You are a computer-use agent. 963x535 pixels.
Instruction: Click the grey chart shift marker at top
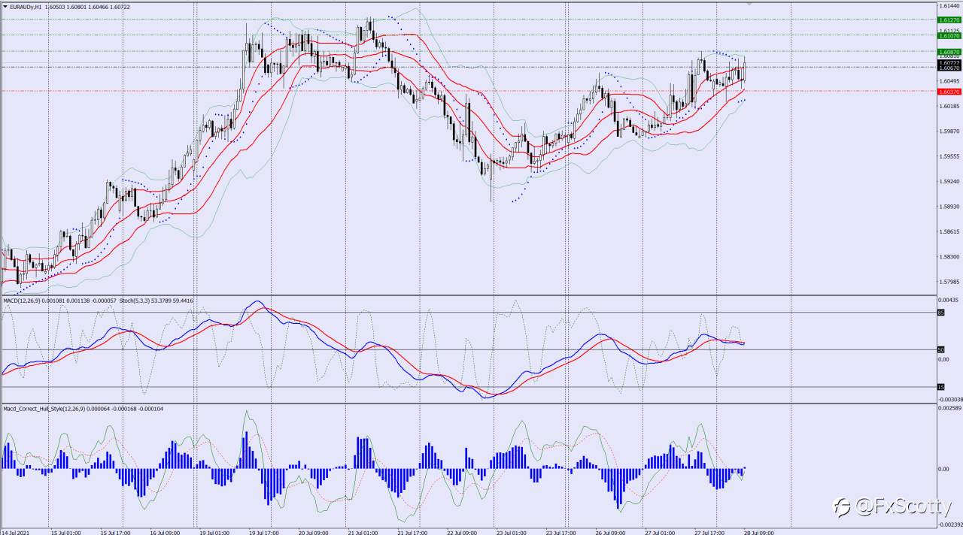(749, 3)
